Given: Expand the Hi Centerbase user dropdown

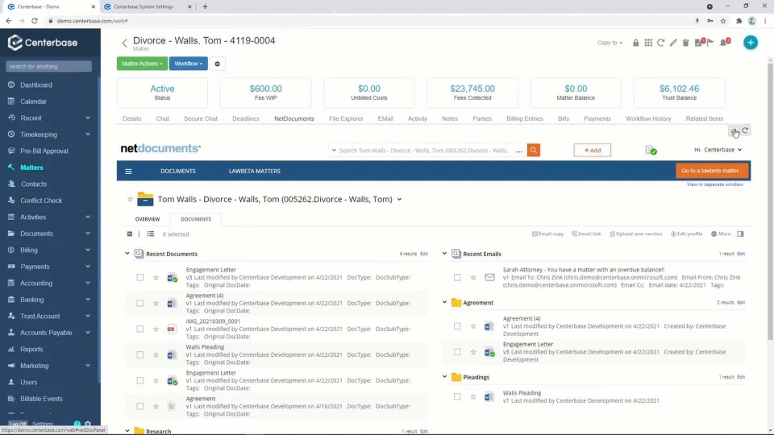Looking at the screenshot, I should [718, 150].
